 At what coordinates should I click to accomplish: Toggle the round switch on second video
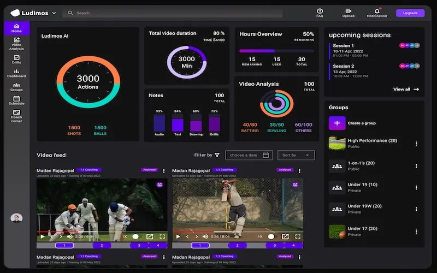[x=271, y=236]
